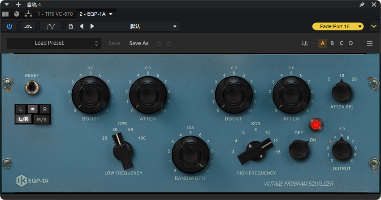Click the undo arrow icon
381x200 pixels.
click(159, 44)
